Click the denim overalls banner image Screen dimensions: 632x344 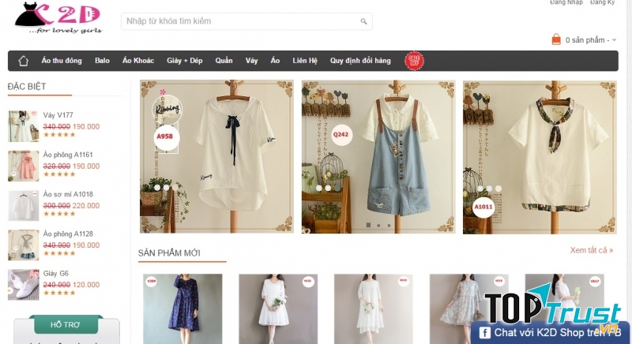click(x=378, y=156)
